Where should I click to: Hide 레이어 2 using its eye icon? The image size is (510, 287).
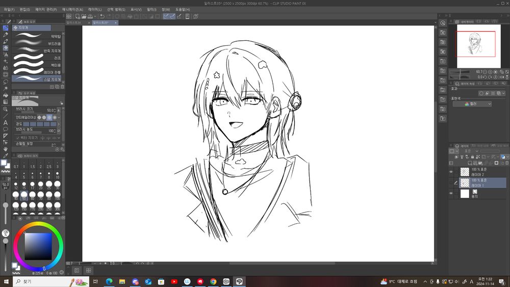click(x=451, y=172)
